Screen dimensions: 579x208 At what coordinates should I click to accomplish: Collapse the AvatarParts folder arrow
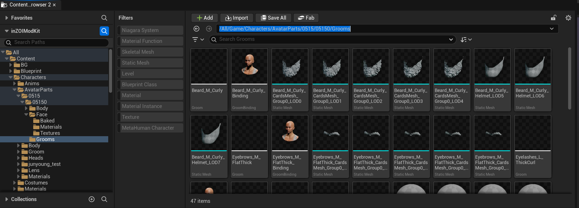[x=15, y=90]
